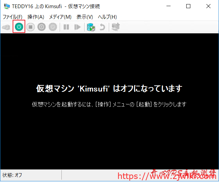The image size is (219, 182).
Task: Click the Save state toolbar icon
Action: pos(53,27)
